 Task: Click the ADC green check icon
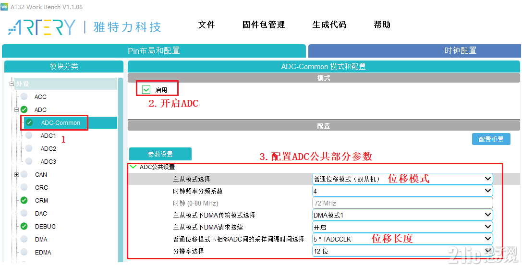coord(24,109)
